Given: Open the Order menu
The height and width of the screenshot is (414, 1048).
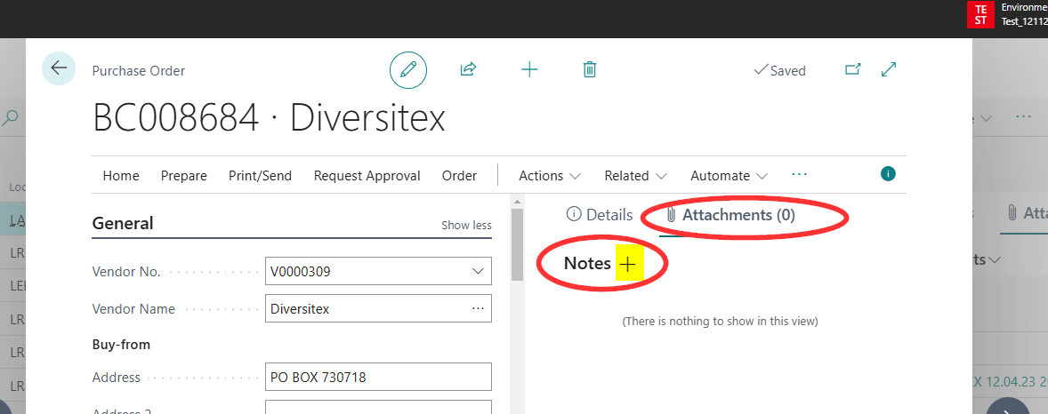Looking at the screenshot, I should (459, 176).
